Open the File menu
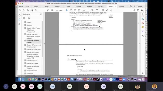The width and height of the screenshot is (163, 91). point(33,1)
